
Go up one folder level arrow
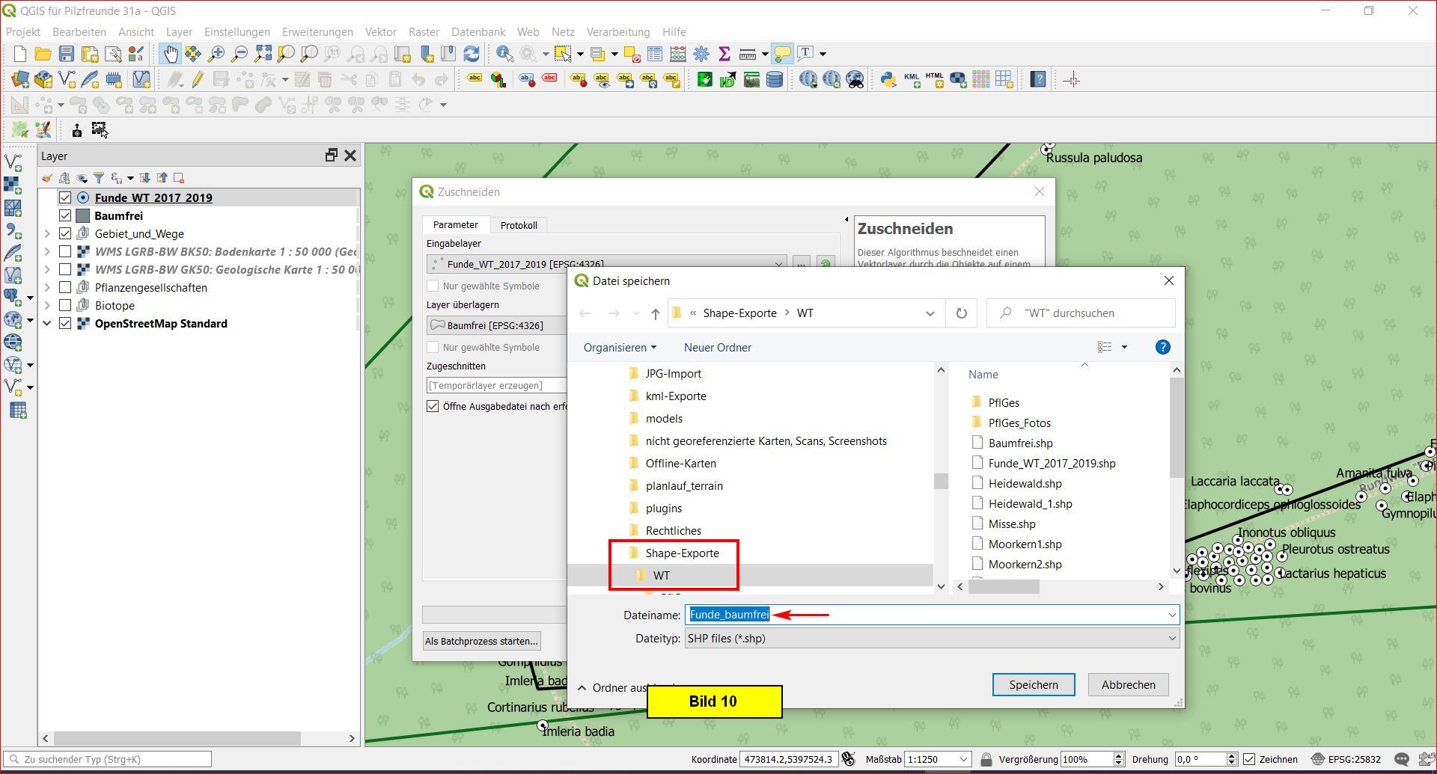click(x=656, y=313)
